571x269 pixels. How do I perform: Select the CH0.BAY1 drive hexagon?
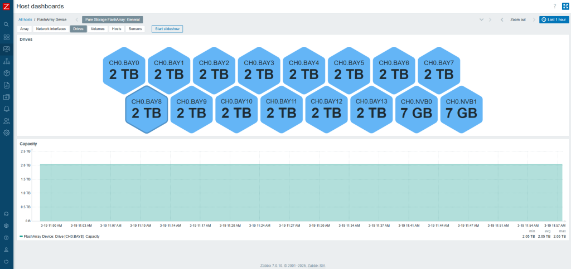click(x=169, y=71)
